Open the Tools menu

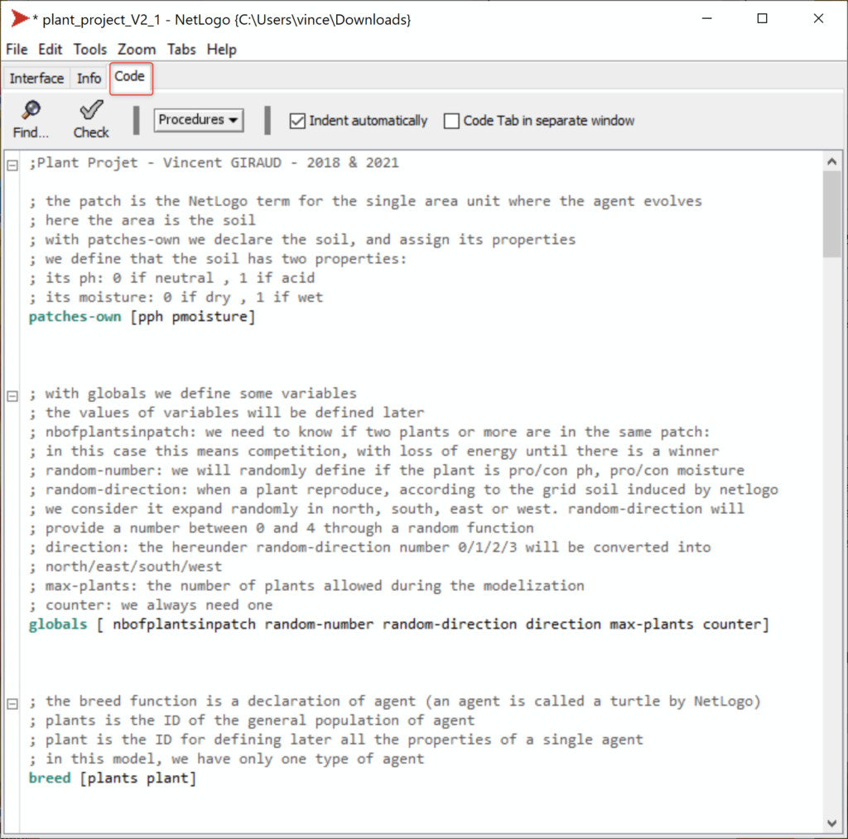click(x=89, y=50)
